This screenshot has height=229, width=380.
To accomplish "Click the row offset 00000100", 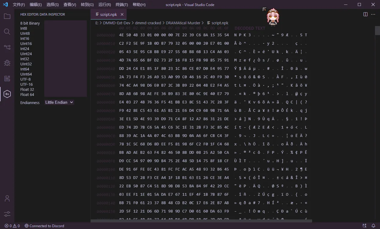I will 106,169.
